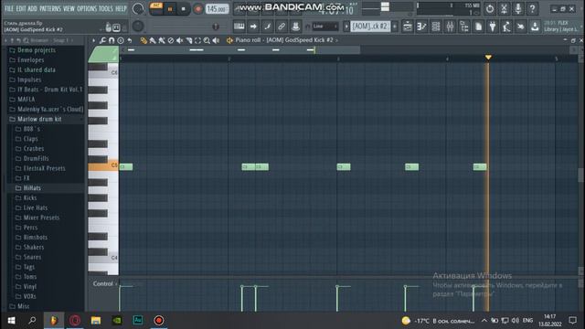The height and width of the screenshot is (329, 585).
Task: Open the Line snap dropdown
Action: pos(325,27)
